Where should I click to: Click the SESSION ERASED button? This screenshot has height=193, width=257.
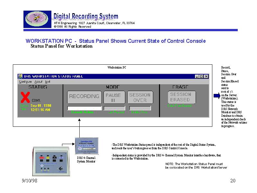[180, 97]
